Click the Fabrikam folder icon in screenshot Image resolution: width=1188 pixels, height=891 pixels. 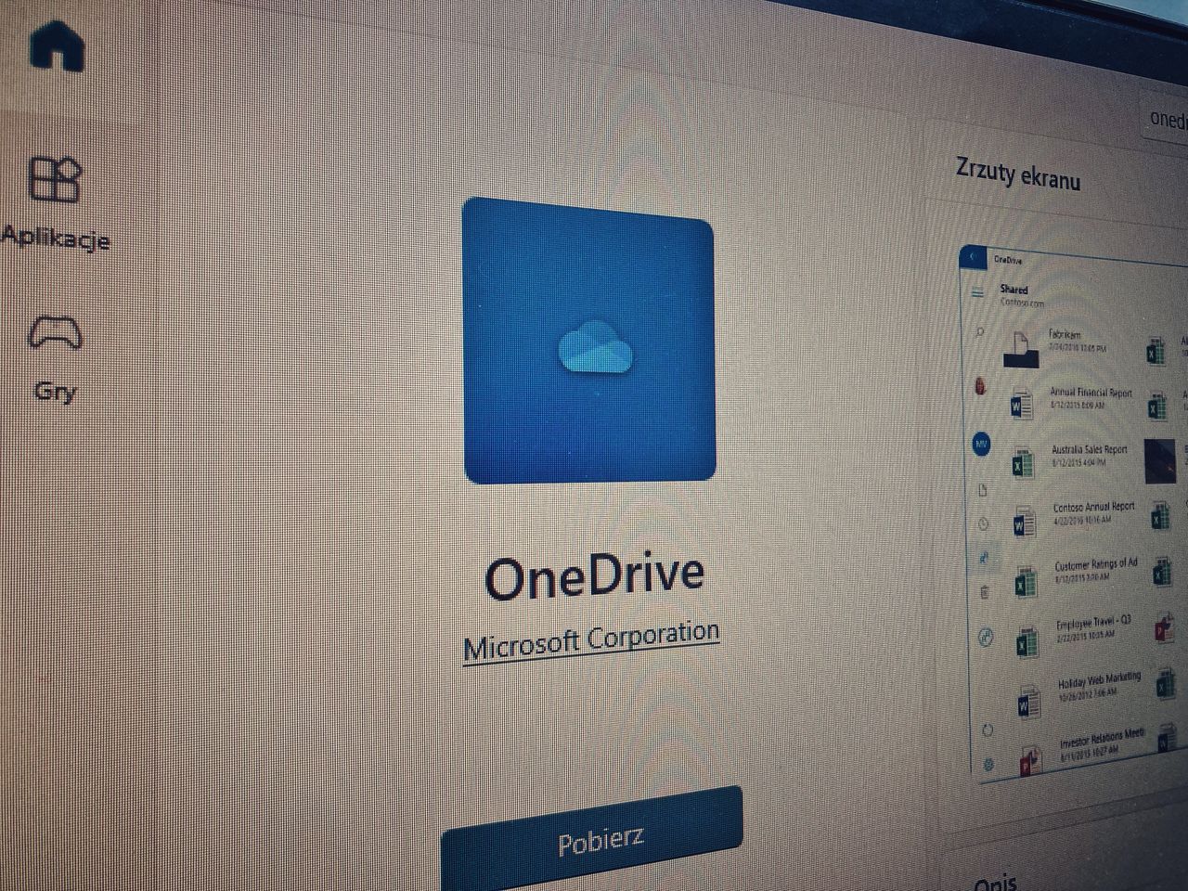[1021, 349]
